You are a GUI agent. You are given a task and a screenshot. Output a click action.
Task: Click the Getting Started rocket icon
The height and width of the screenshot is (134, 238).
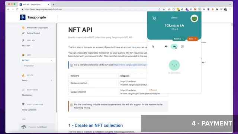click(23, 33)
